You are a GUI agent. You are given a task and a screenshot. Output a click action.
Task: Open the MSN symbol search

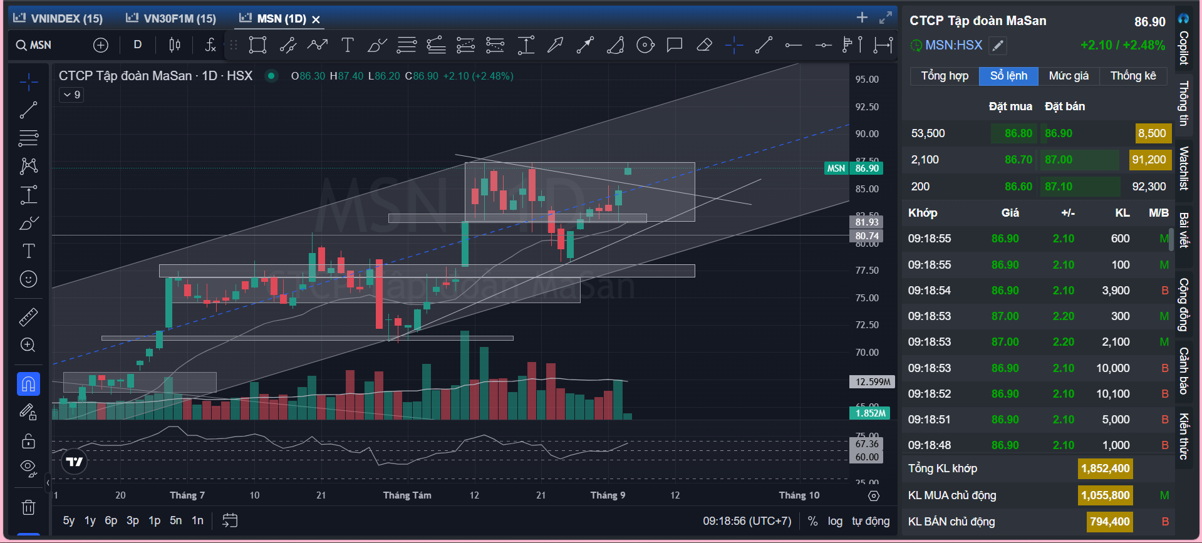point(34,45)
